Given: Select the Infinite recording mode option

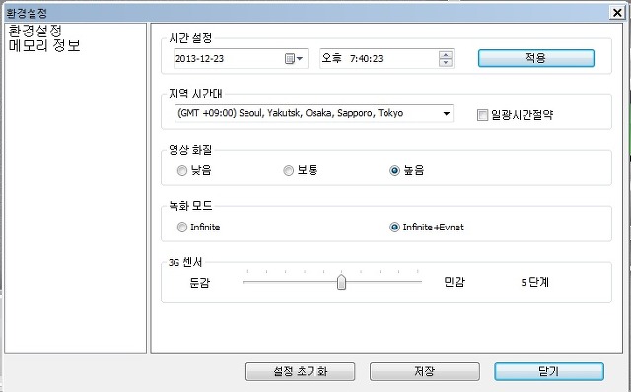Looking at the screenshot, I should 182,228.
